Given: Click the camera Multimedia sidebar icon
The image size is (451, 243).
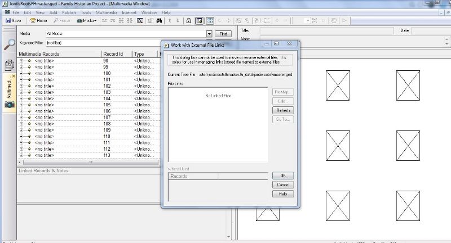Looking at the screenshot, I should pos(10,105).
